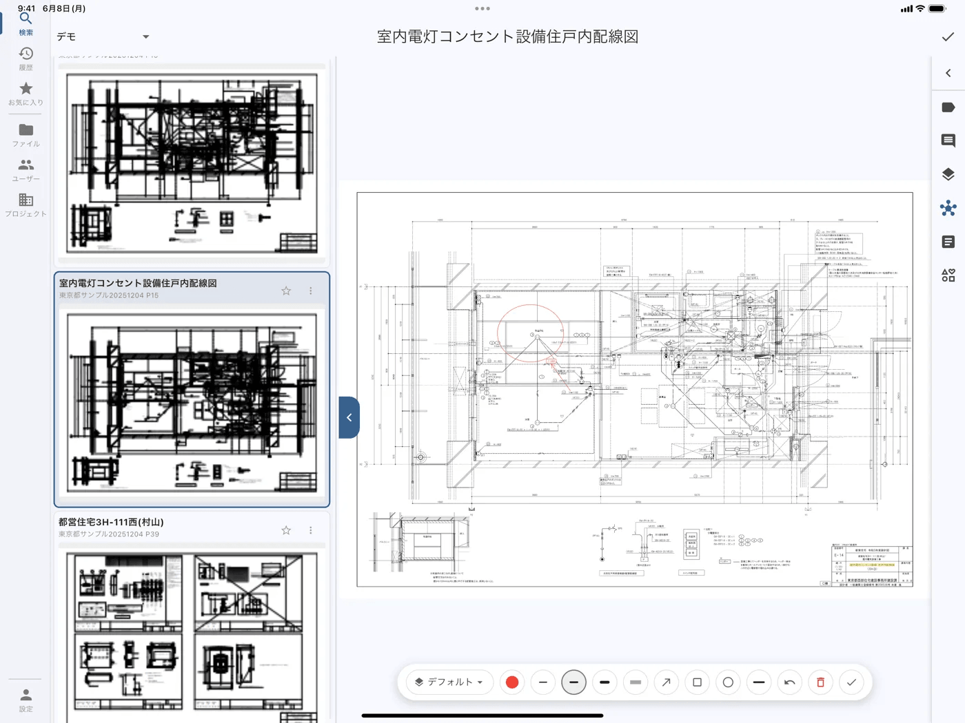Click the 都営住宅3H-111西(村山) title text

(x=111, y=522)
